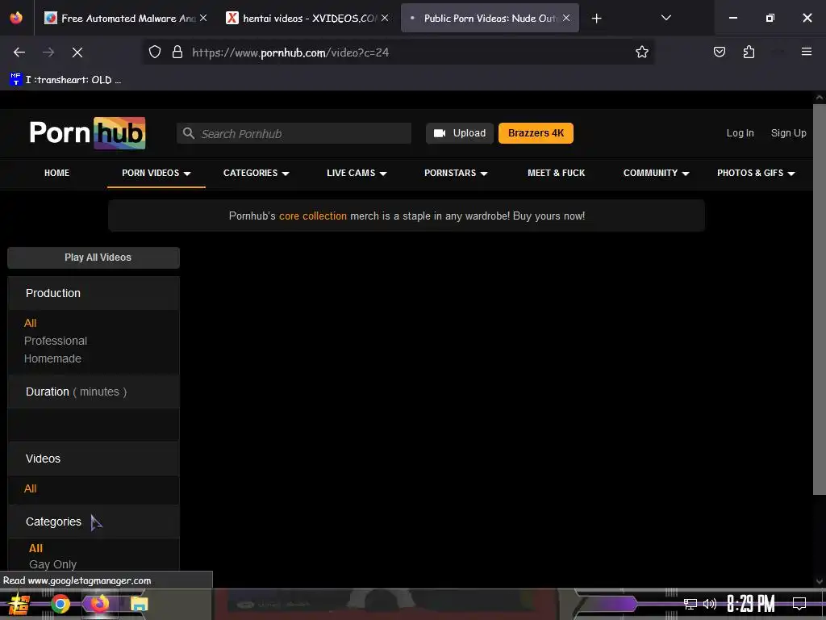Click the Firefox taskbar icon
The image size is (826, 620).
(x=99, y=604)
